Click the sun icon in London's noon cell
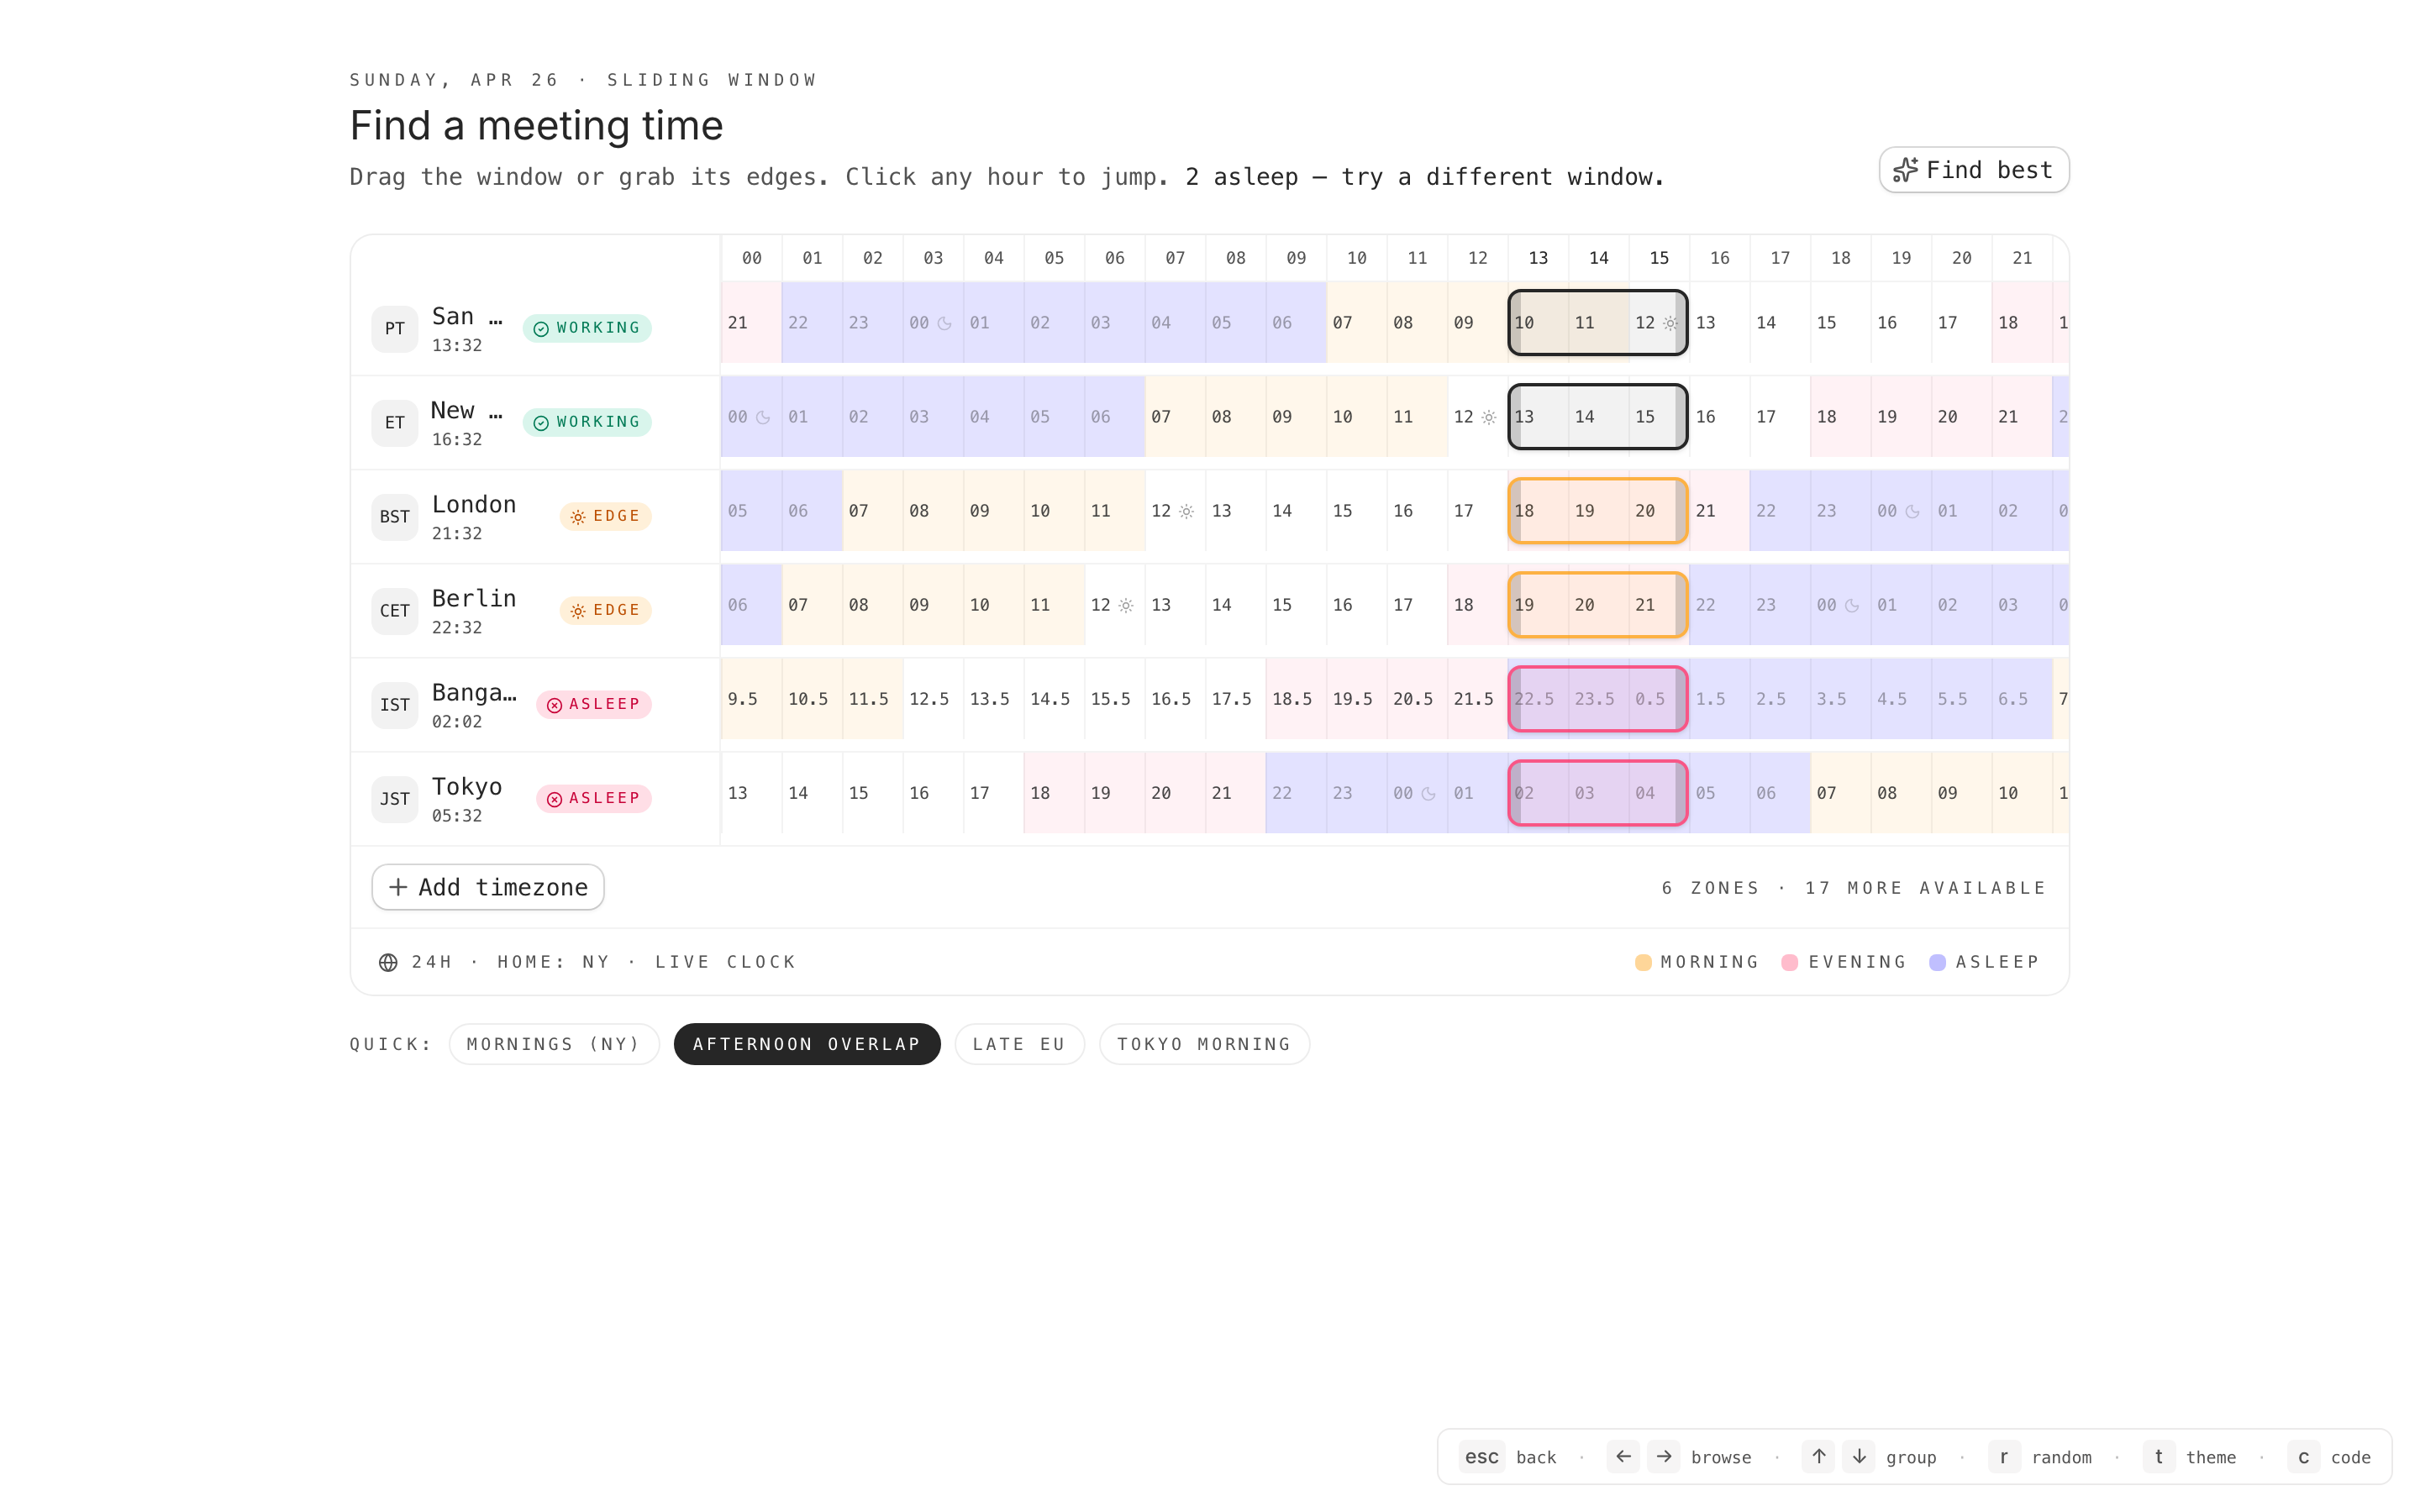 [1186, 512]
